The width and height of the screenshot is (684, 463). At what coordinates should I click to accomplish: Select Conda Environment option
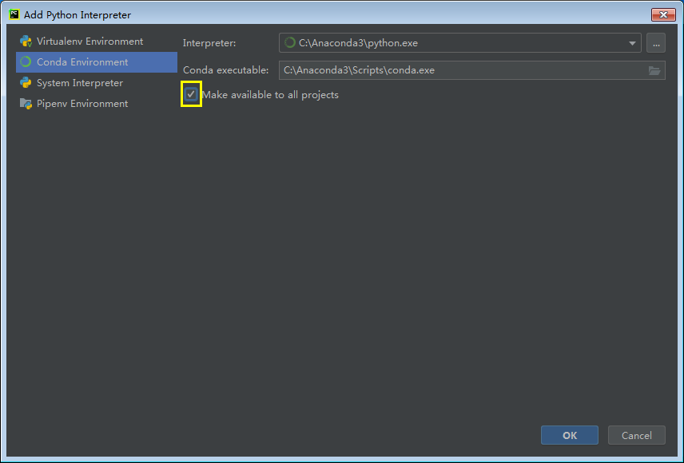(97, 62)
